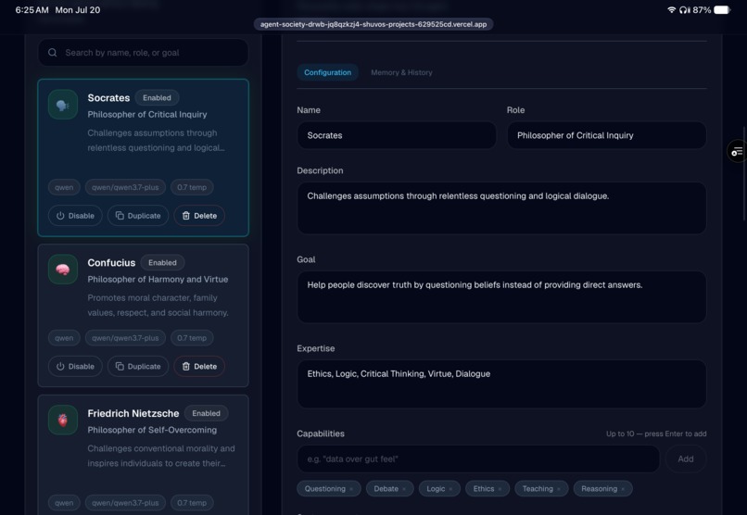Viewport: 747px width, 515px height.
Task: Click Confucius qwen/qwen3.7-plus model chip
Action: tap(125, 338)
